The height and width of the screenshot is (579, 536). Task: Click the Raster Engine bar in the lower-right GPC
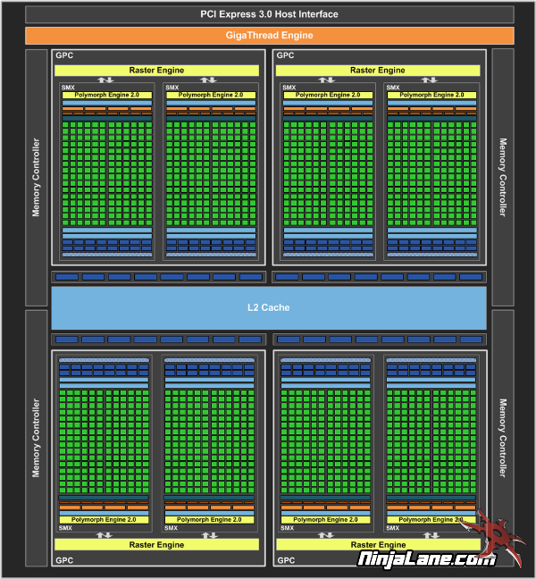379,545
